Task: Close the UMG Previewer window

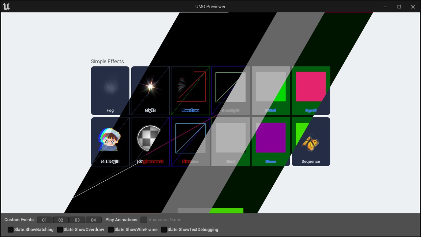Action: [413, 7]
